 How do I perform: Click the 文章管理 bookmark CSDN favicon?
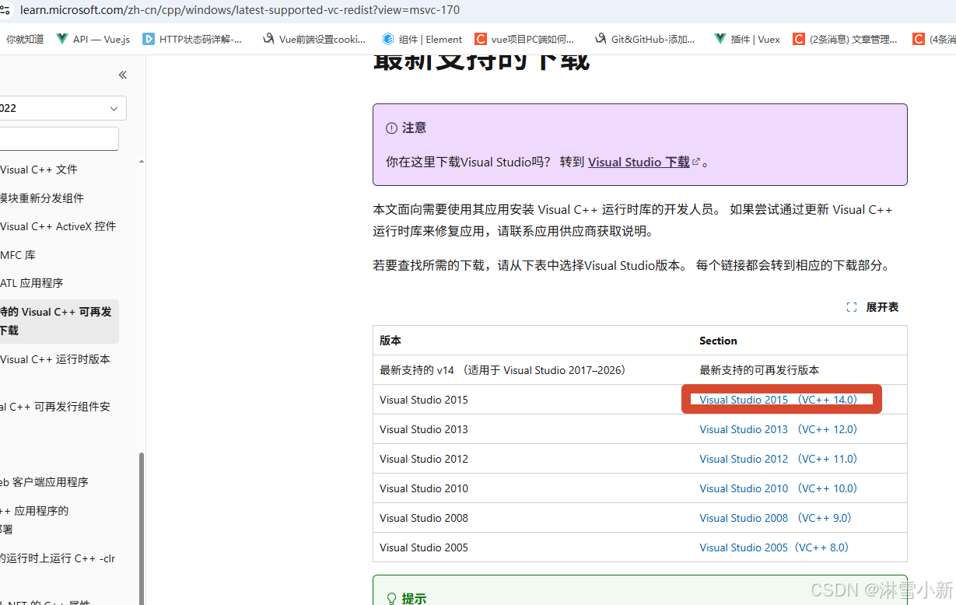pos(799,39)
